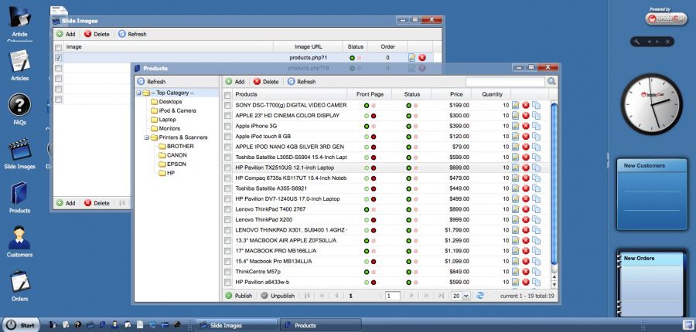This screenshot has width=696, height=332.
Task: Click the Start button
Action: tap(20, 325)
